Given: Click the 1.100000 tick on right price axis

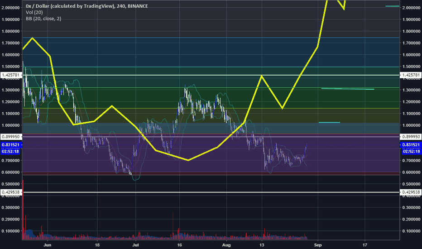Looking at the screenshot, I should 411,114.
